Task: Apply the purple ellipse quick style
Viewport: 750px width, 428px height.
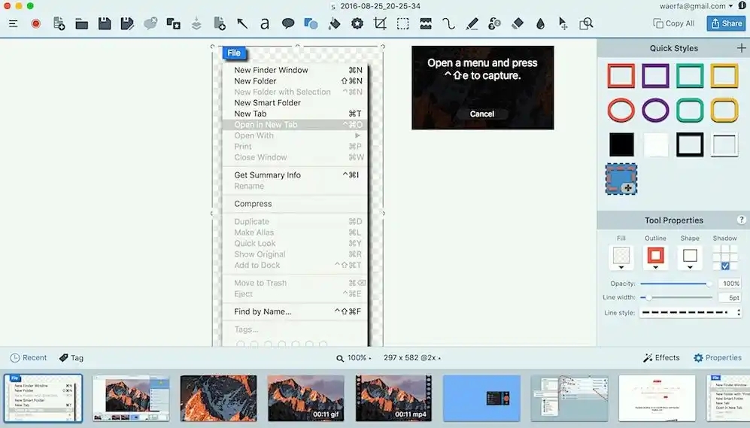Action: coord(655,110)
